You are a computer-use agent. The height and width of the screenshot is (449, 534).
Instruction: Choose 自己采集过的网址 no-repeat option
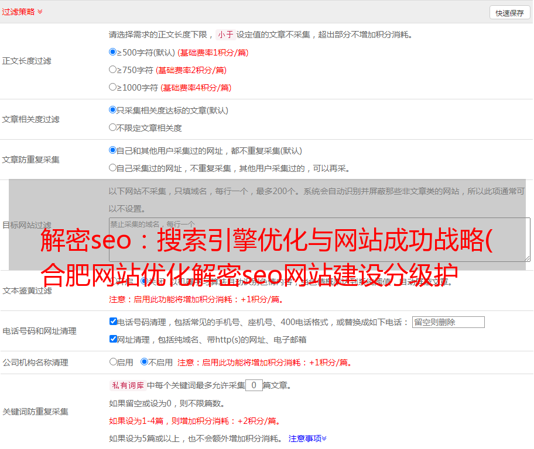pos(113,168)
